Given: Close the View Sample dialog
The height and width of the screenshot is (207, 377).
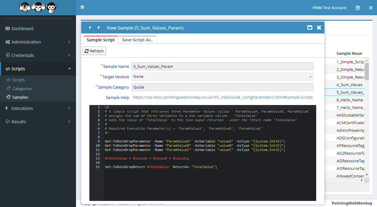Looking at the screenshot, I should coord(319,28).
